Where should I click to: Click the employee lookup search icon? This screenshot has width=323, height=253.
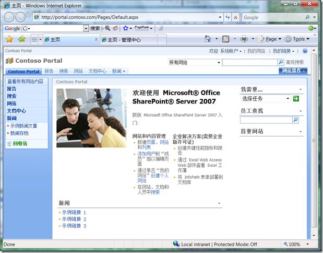click(x=295, y=120)
